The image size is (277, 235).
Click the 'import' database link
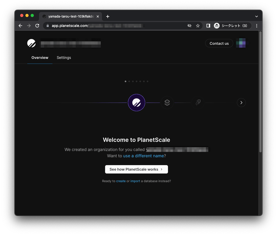click(x=135, y=181)
